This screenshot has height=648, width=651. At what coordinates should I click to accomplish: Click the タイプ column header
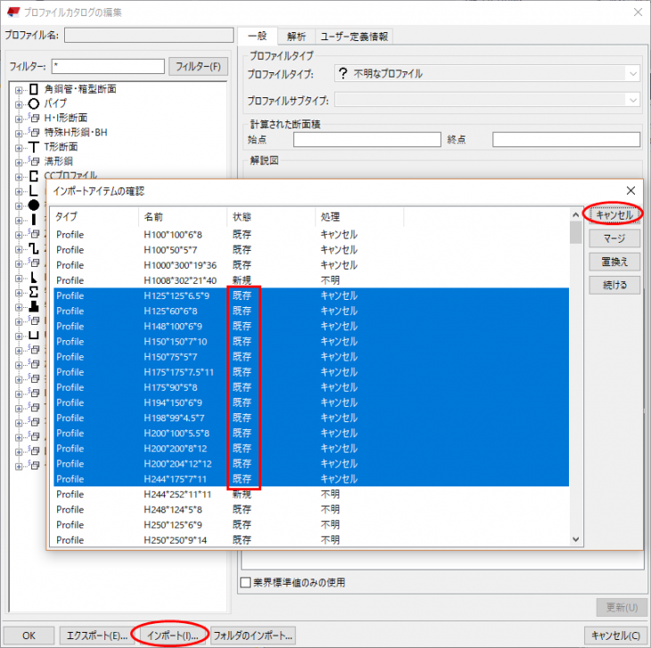(x=95, y=217)
